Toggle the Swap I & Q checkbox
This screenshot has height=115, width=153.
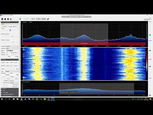point(18,87)
